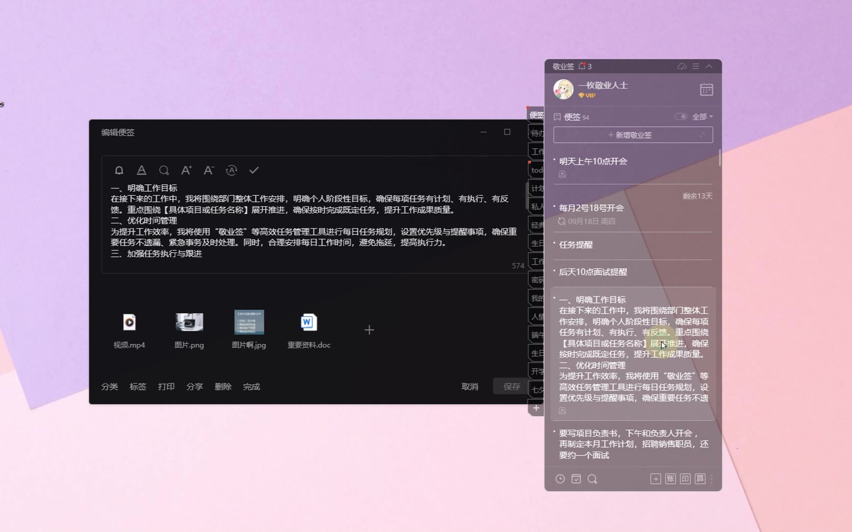The height and width of the screenshot is (532, 852).
Task: Open the 图片.png attachment thumbnail
Action: click(x=189, y=322)
